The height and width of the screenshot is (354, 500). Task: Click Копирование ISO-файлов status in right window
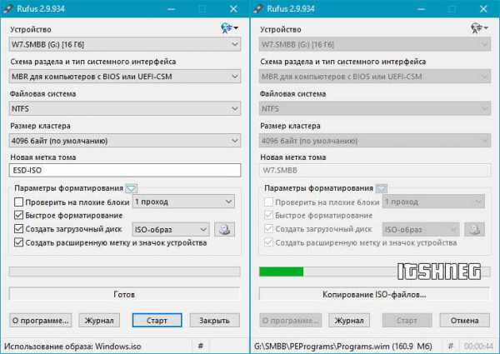pyautogui.click(x=375, y=294)
